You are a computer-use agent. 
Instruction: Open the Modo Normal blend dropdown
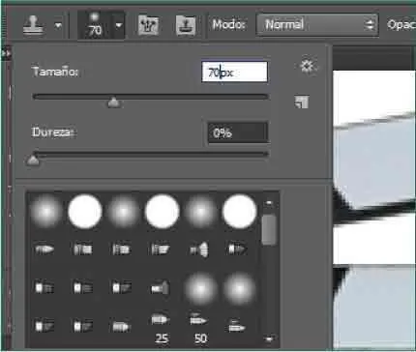317,24
